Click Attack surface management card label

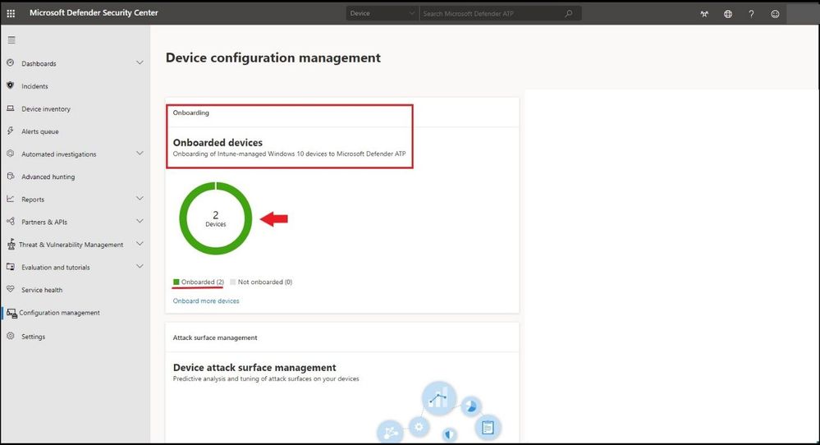pos(215,337)
